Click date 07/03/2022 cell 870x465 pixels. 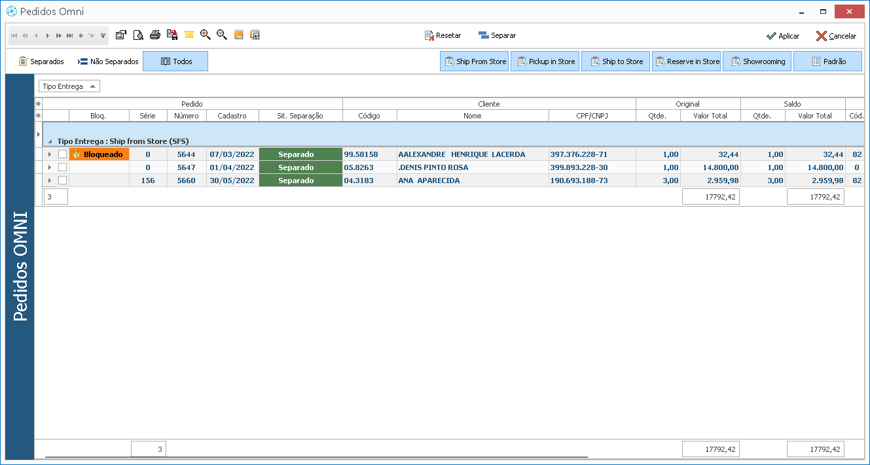pos(232,154)
